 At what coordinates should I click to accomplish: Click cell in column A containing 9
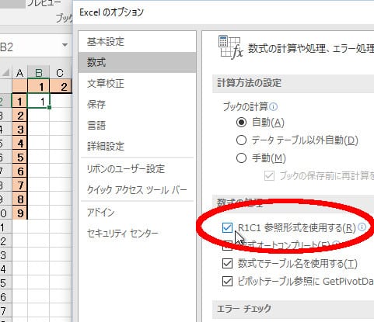[19, 213]
